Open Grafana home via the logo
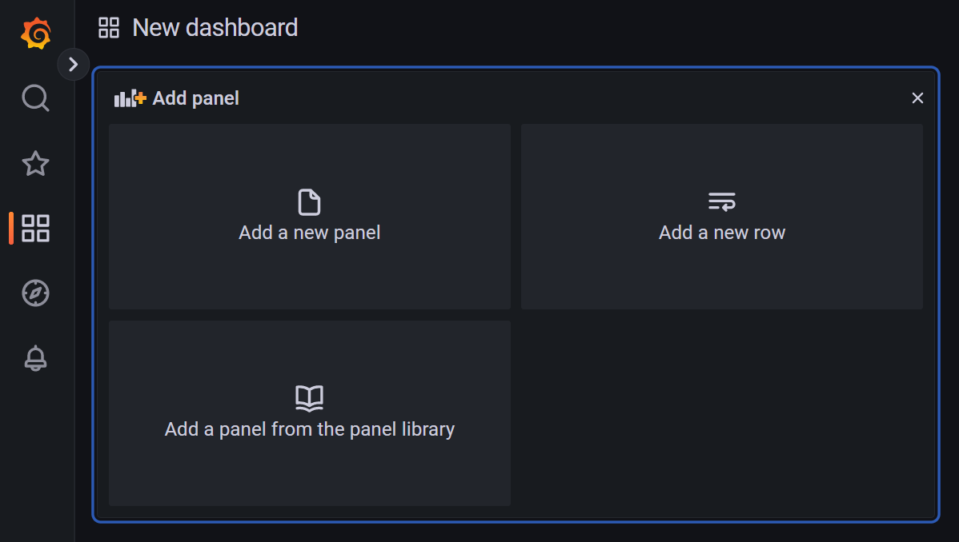The height and width of the screenshot is (542, 959). click(35, 33)
